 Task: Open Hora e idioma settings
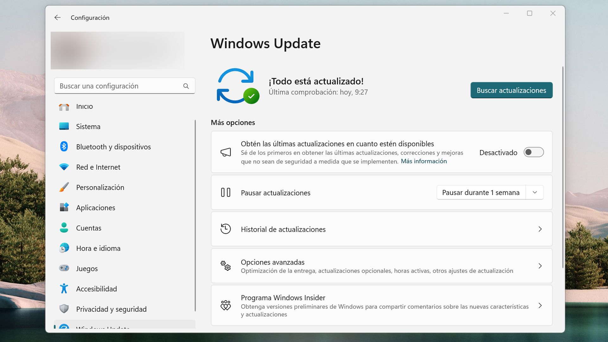pyautogui.click(x=124, y=248)
